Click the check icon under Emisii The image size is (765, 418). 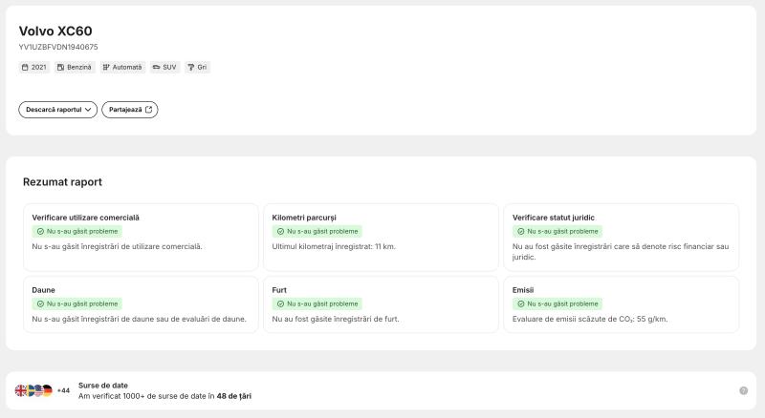[521, 304]
